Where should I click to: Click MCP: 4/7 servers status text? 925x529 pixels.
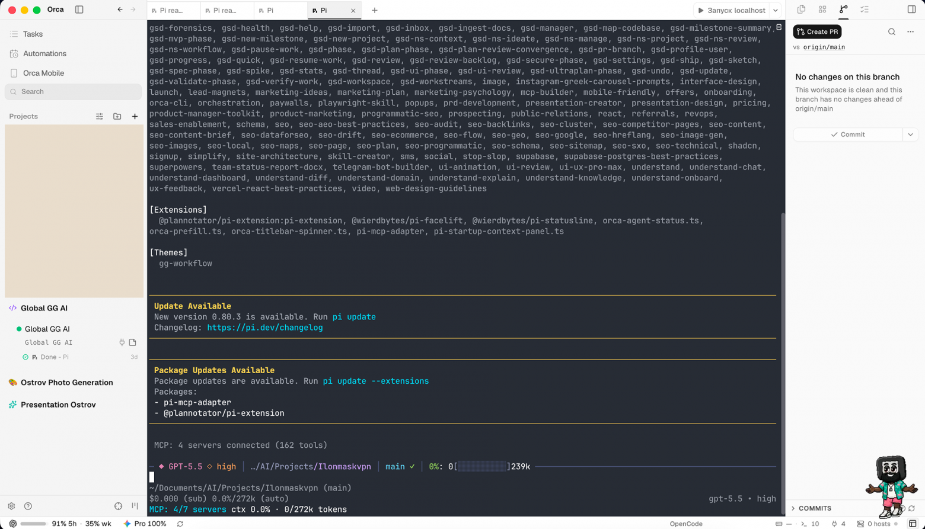[187, 509]
